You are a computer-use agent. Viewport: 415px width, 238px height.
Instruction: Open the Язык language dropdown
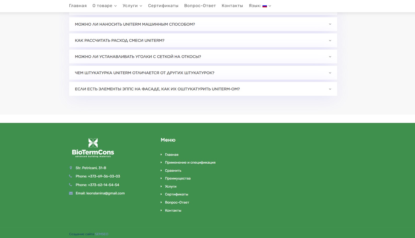click(x=260, y=6)
